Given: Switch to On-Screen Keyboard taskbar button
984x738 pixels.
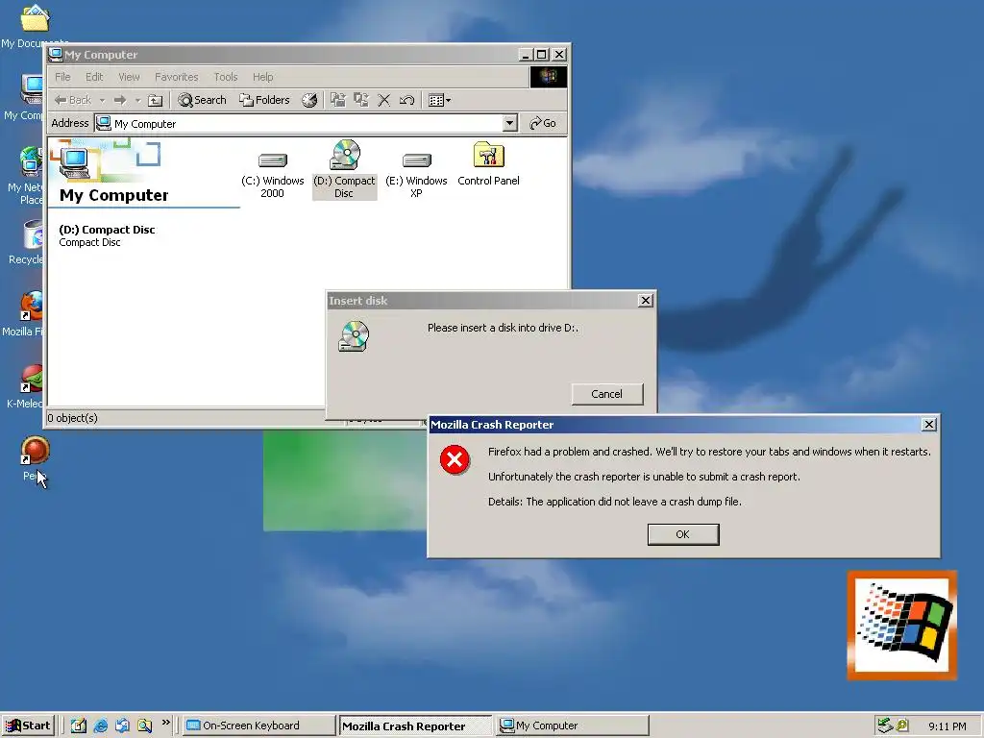Looking at the screenshot, I should pyautogui.click(x=259, y=726).
